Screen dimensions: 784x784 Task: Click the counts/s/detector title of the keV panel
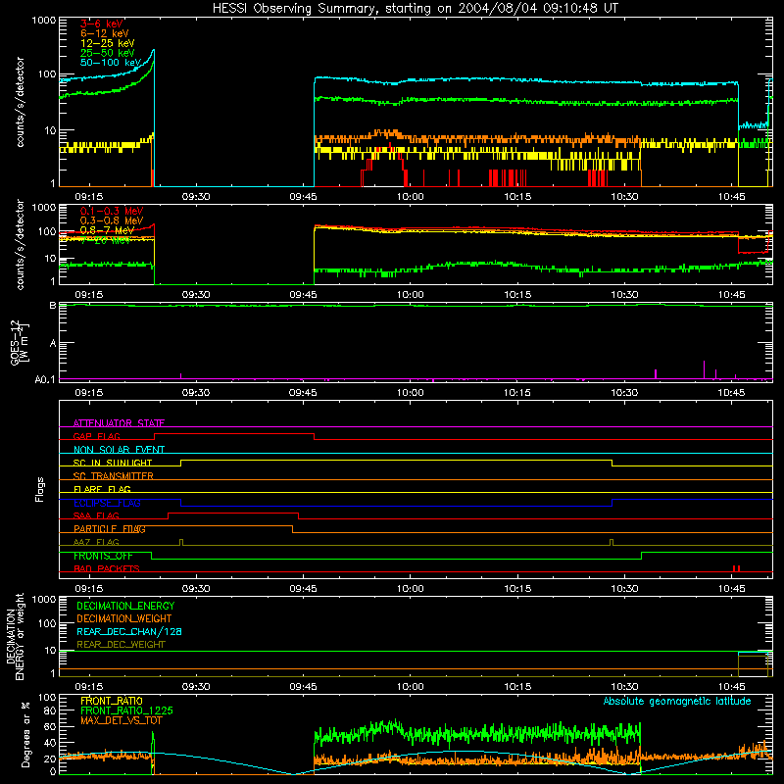click(x=20, y=102)
